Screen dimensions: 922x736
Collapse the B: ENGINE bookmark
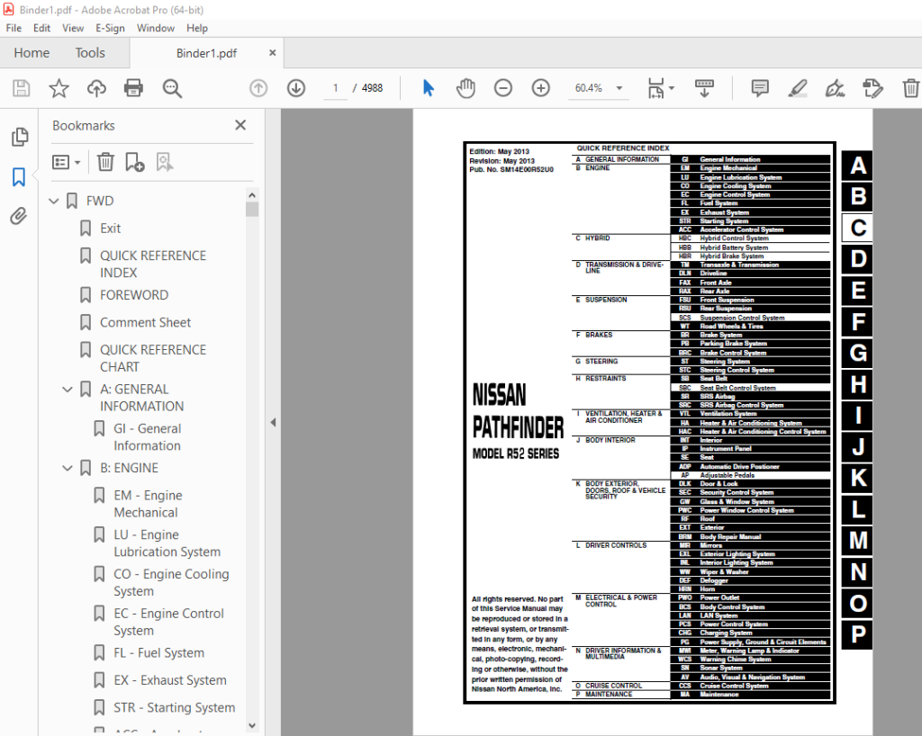(68, 468)
